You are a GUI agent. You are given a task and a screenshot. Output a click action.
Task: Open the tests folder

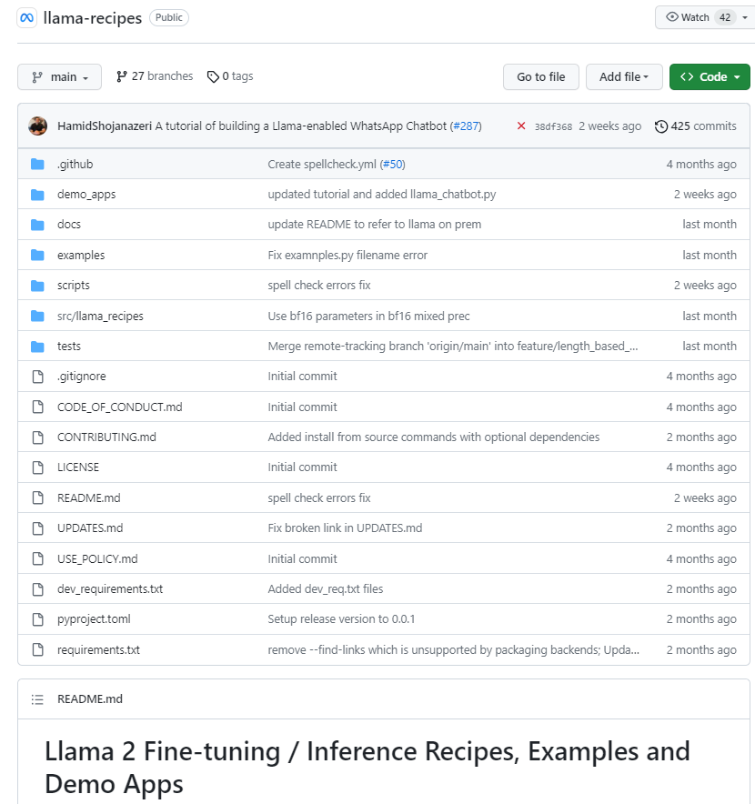(69, 347)
